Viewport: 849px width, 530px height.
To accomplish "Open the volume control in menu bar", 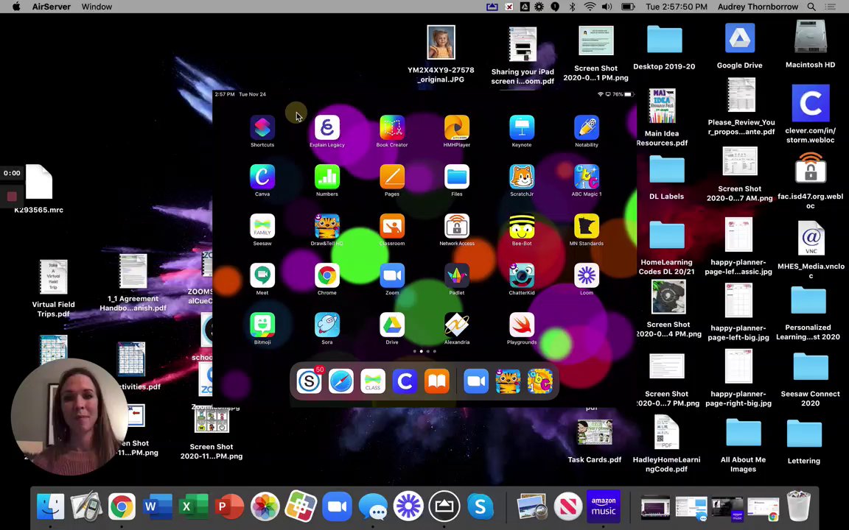I will click(607, 7).
